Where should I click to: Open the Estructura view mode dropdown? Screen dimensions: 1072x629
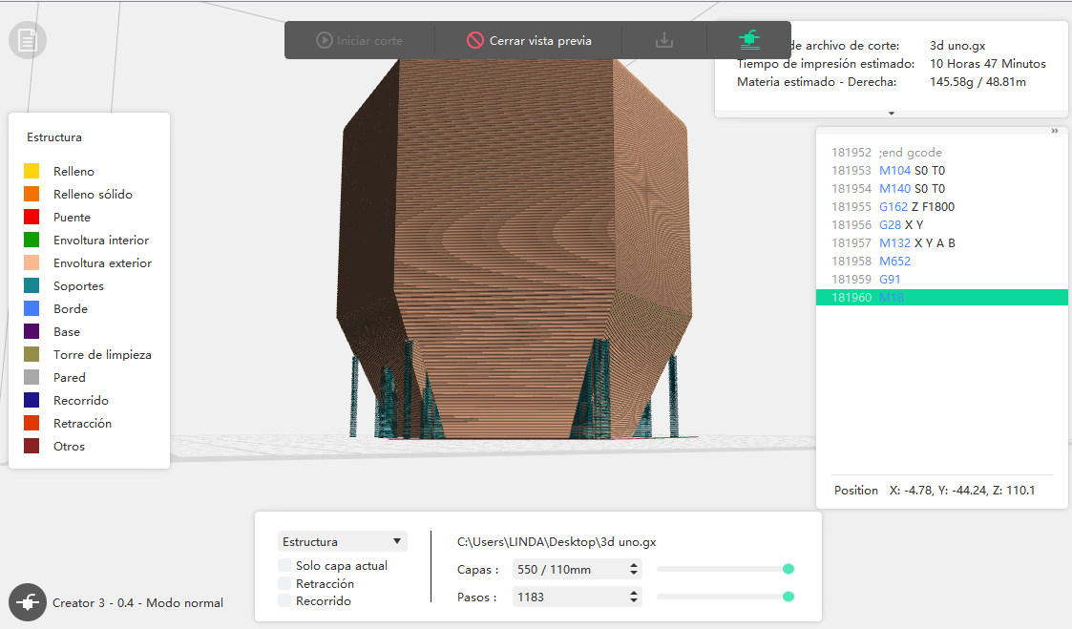342,541
